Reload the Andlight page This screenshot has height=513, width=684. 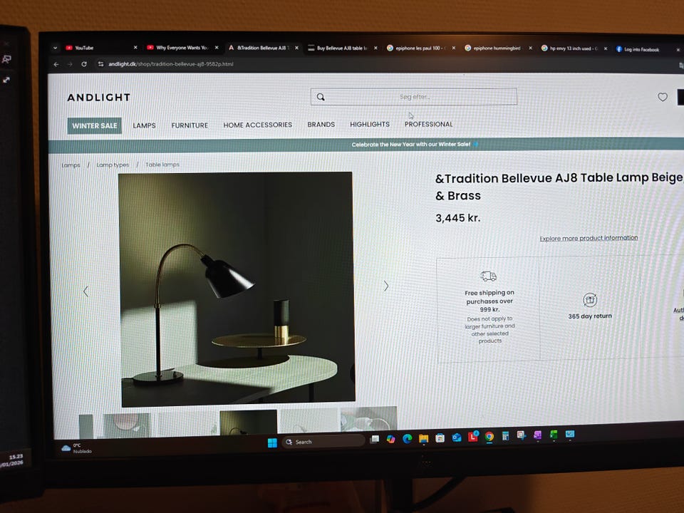coord(84,64)
